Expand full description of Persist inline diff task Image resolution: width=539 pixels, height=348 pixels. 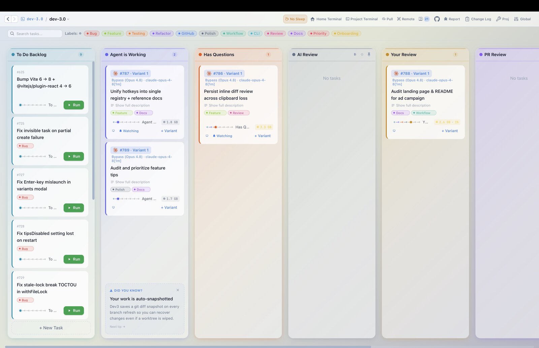click(x=224, y=105)
